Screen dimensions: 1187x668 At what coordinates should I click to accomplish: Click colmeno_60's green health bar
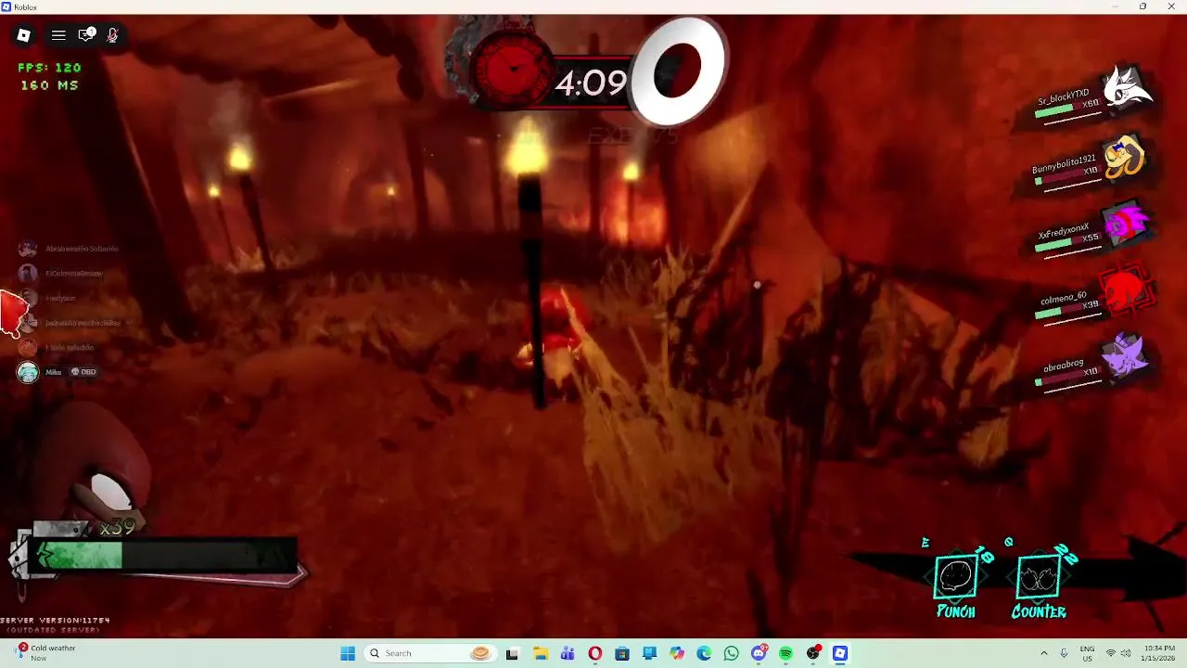click(x=1047, y=314)
